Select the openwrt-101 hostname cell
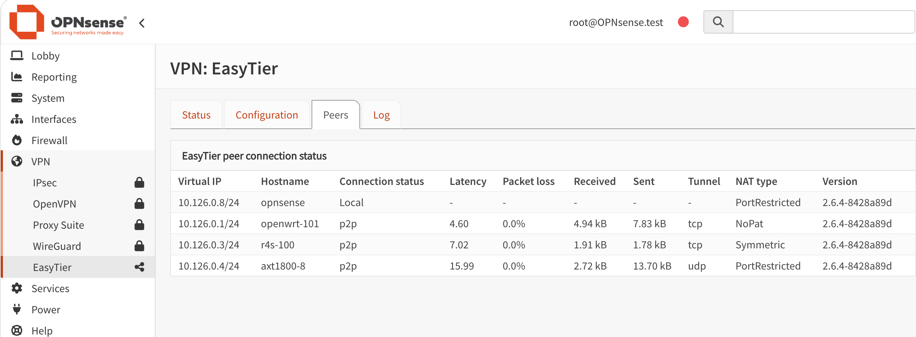This screenshot has width=916, height=337. (x=290, y=224)
